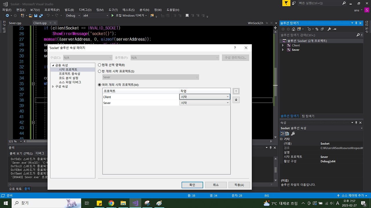Open the 디버그(D) menu
The height and width of the screenshot is (208, 371).
point(85,10)
